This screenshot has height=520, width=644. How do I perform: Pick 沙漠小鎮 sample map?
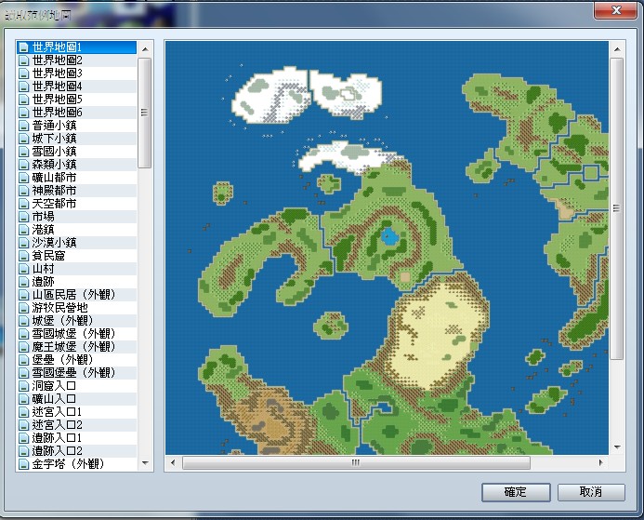pyautogui.click(x=77, y=243)
